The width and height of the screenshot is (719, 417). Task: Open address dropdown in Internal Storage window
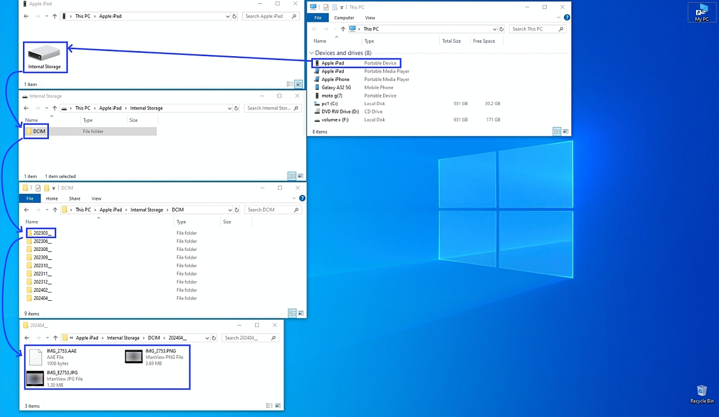[229, 108]
